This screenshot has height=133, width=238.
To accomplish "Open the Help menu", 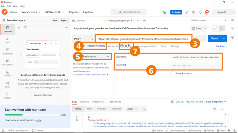I will click(22, 6).
